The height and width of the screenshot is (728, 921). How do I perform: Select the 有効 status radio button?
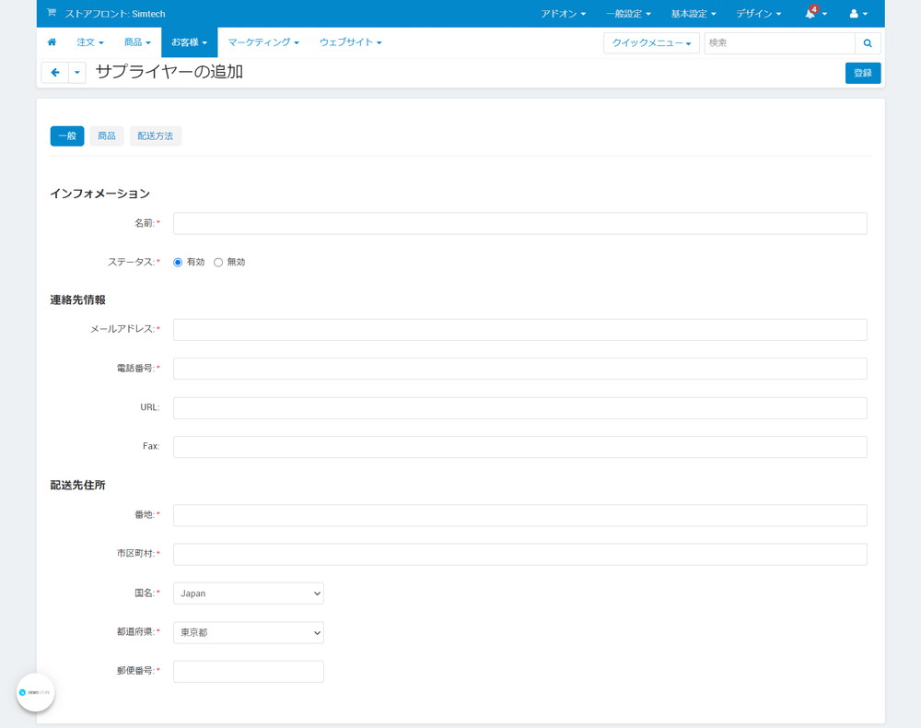pyautogui.click(x=178, y=262)
